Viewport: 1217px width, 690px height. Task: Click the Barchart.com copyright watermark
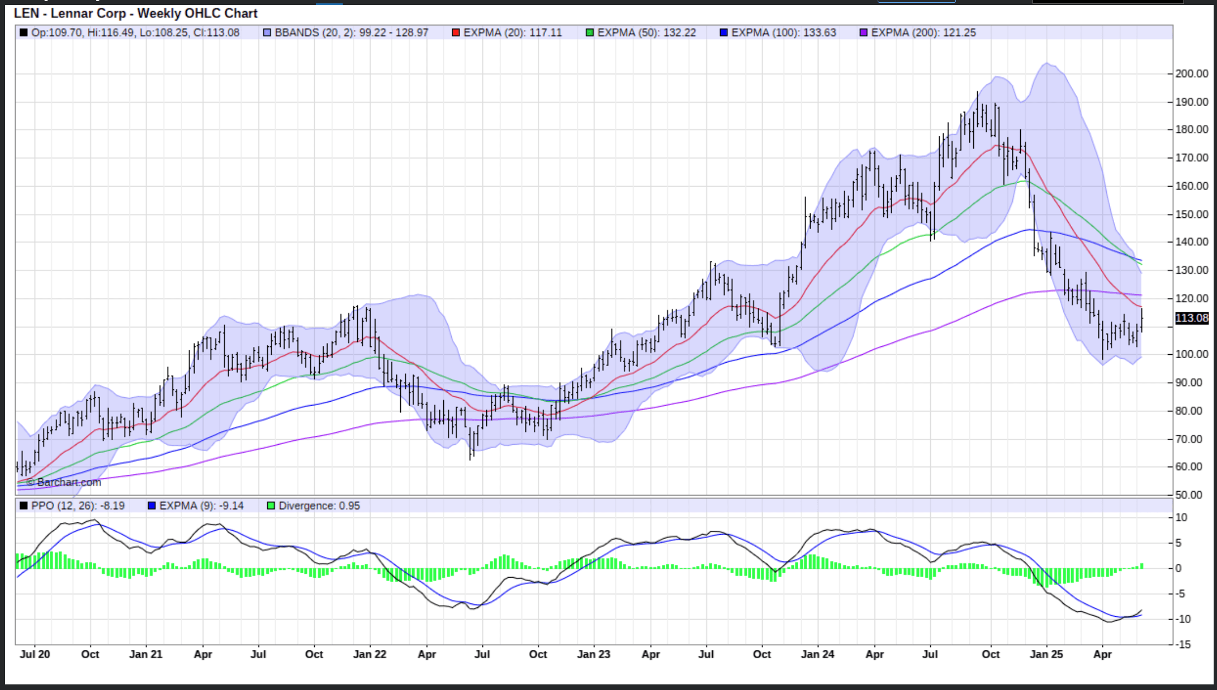[64, 482]
